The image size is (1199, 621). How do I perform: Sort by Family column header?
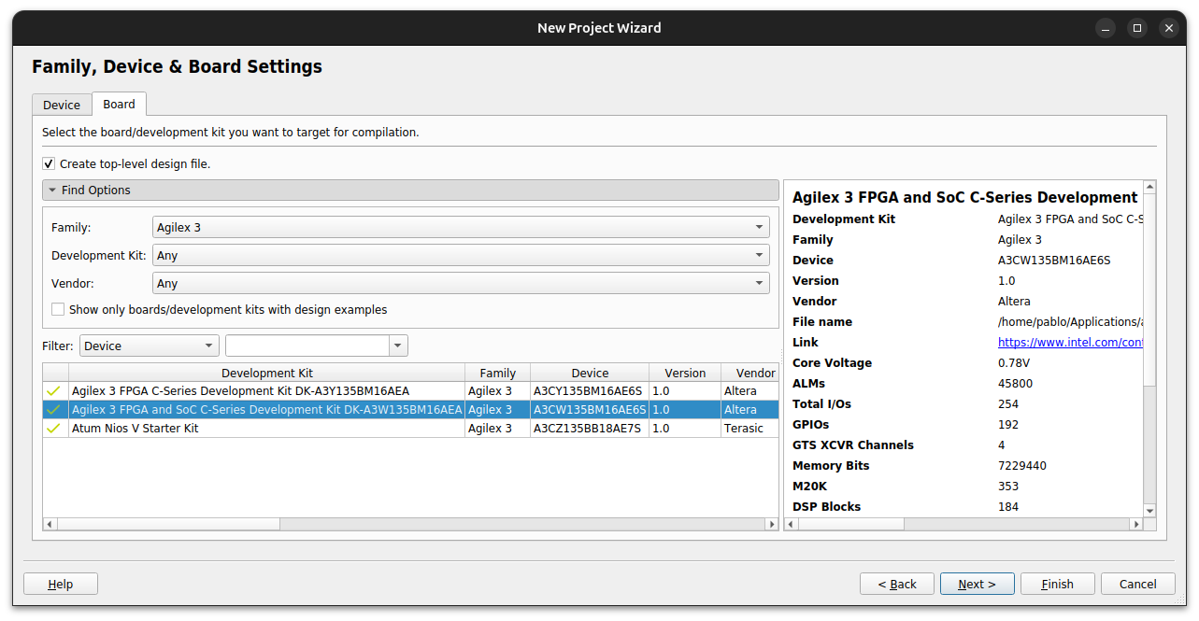point(498,373)
